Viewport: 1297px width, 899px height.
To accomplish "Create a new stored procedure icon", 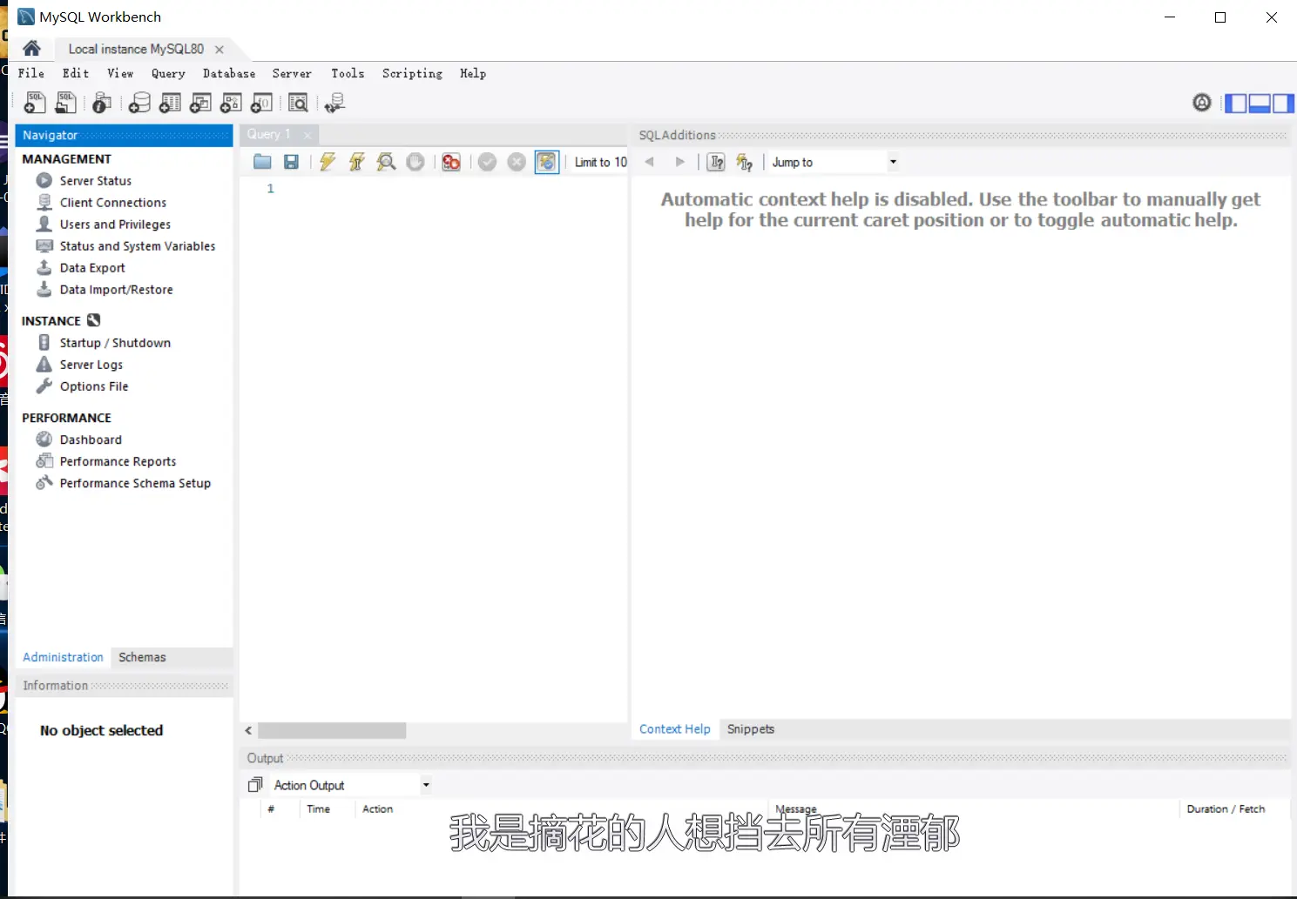I will click(x=232, y=103).
